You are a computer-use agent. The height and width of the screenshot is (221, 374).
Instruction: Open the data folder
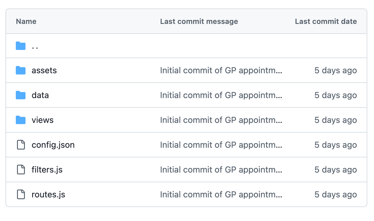click(40, 95)
